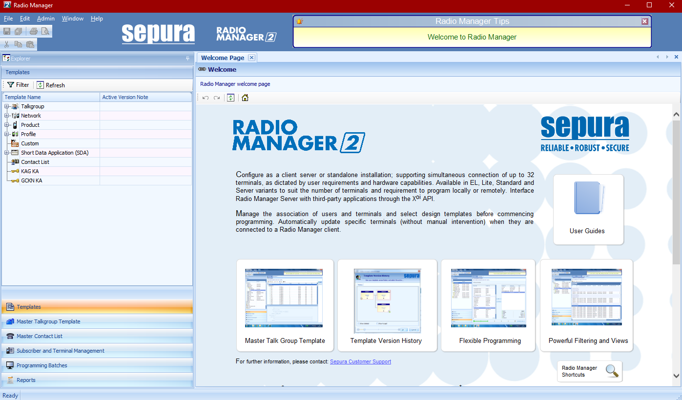
Task: Open Templates navigation pane
Action: click(x=98, y=307)
